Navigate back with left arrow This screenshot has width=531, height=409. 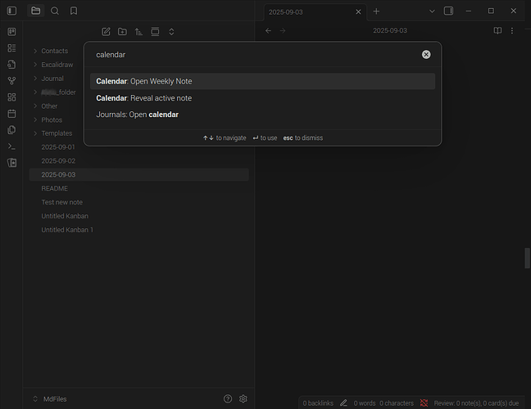268,31
